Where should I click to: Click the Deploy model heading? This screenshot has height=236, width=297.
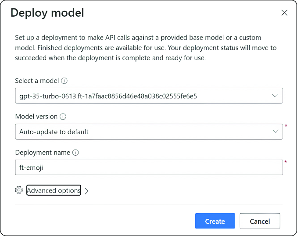click(x=47, y=13)
